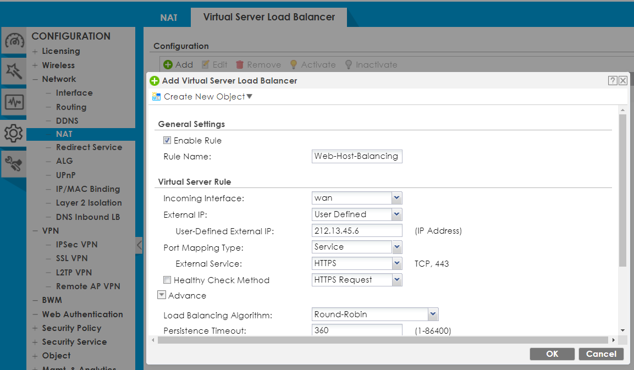Image resolution: width=634 pixels, height=370 pixels.
Task: Click the vertical scrollbar down arrow
Action: click(x=622, y=330)
